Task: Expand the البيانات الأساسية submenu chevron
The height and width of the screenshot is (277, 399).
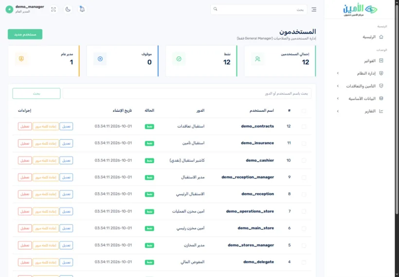Action: (338, 98)
